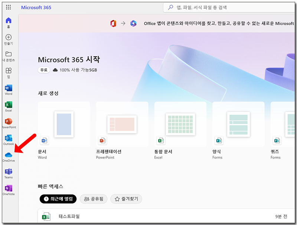The height and width of the screenshot is (225, 297).
Task: Open OneDrive from the sidebar
Action: 9,157
